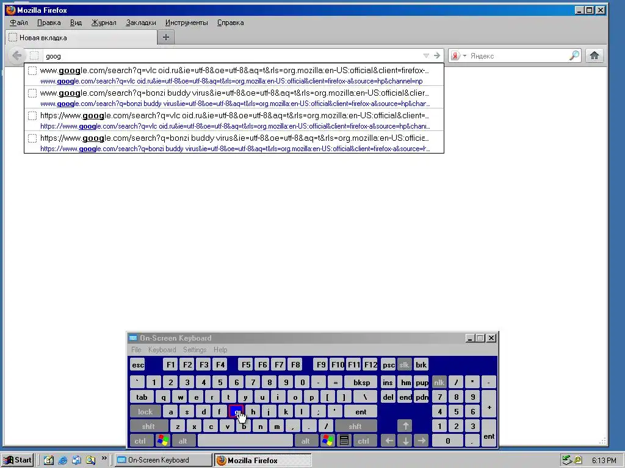
Task: Click the network tray icon near the clock
Action: tap(566, 461)
